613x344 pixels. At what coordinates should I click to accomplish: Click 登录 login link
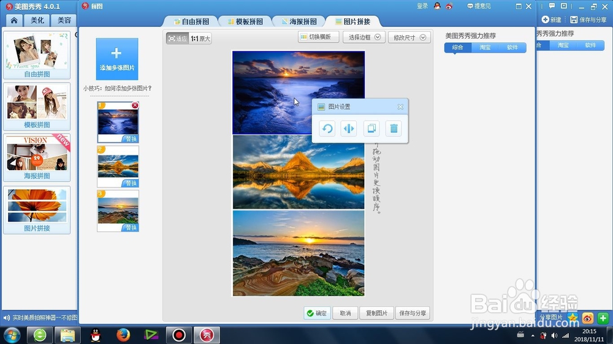[x=422, y=6]
